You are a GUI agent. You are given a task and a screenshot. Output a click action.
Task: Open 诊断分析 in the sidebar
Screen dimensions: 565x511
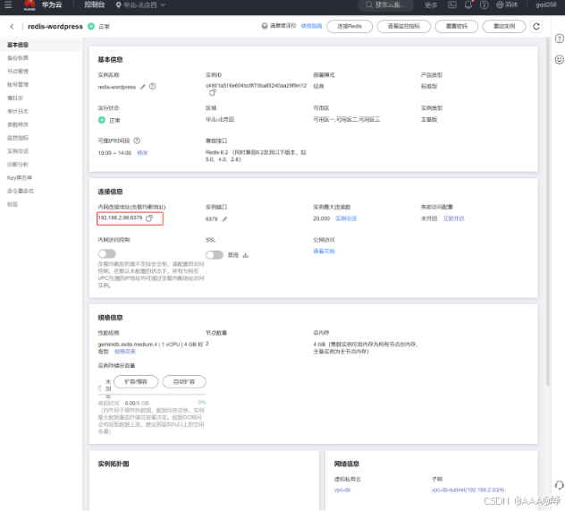[x=18, y=165]
